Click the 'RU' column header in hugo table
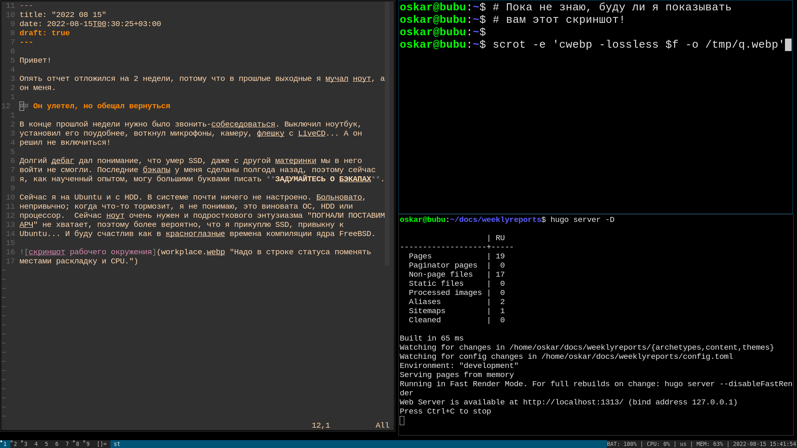 click(x=500, y=238)
